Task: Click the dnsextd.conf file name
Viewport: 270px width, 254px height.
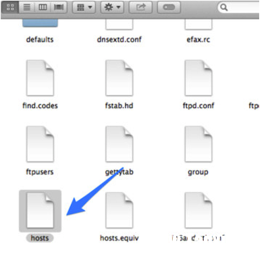Action: (x=119, y=40)
